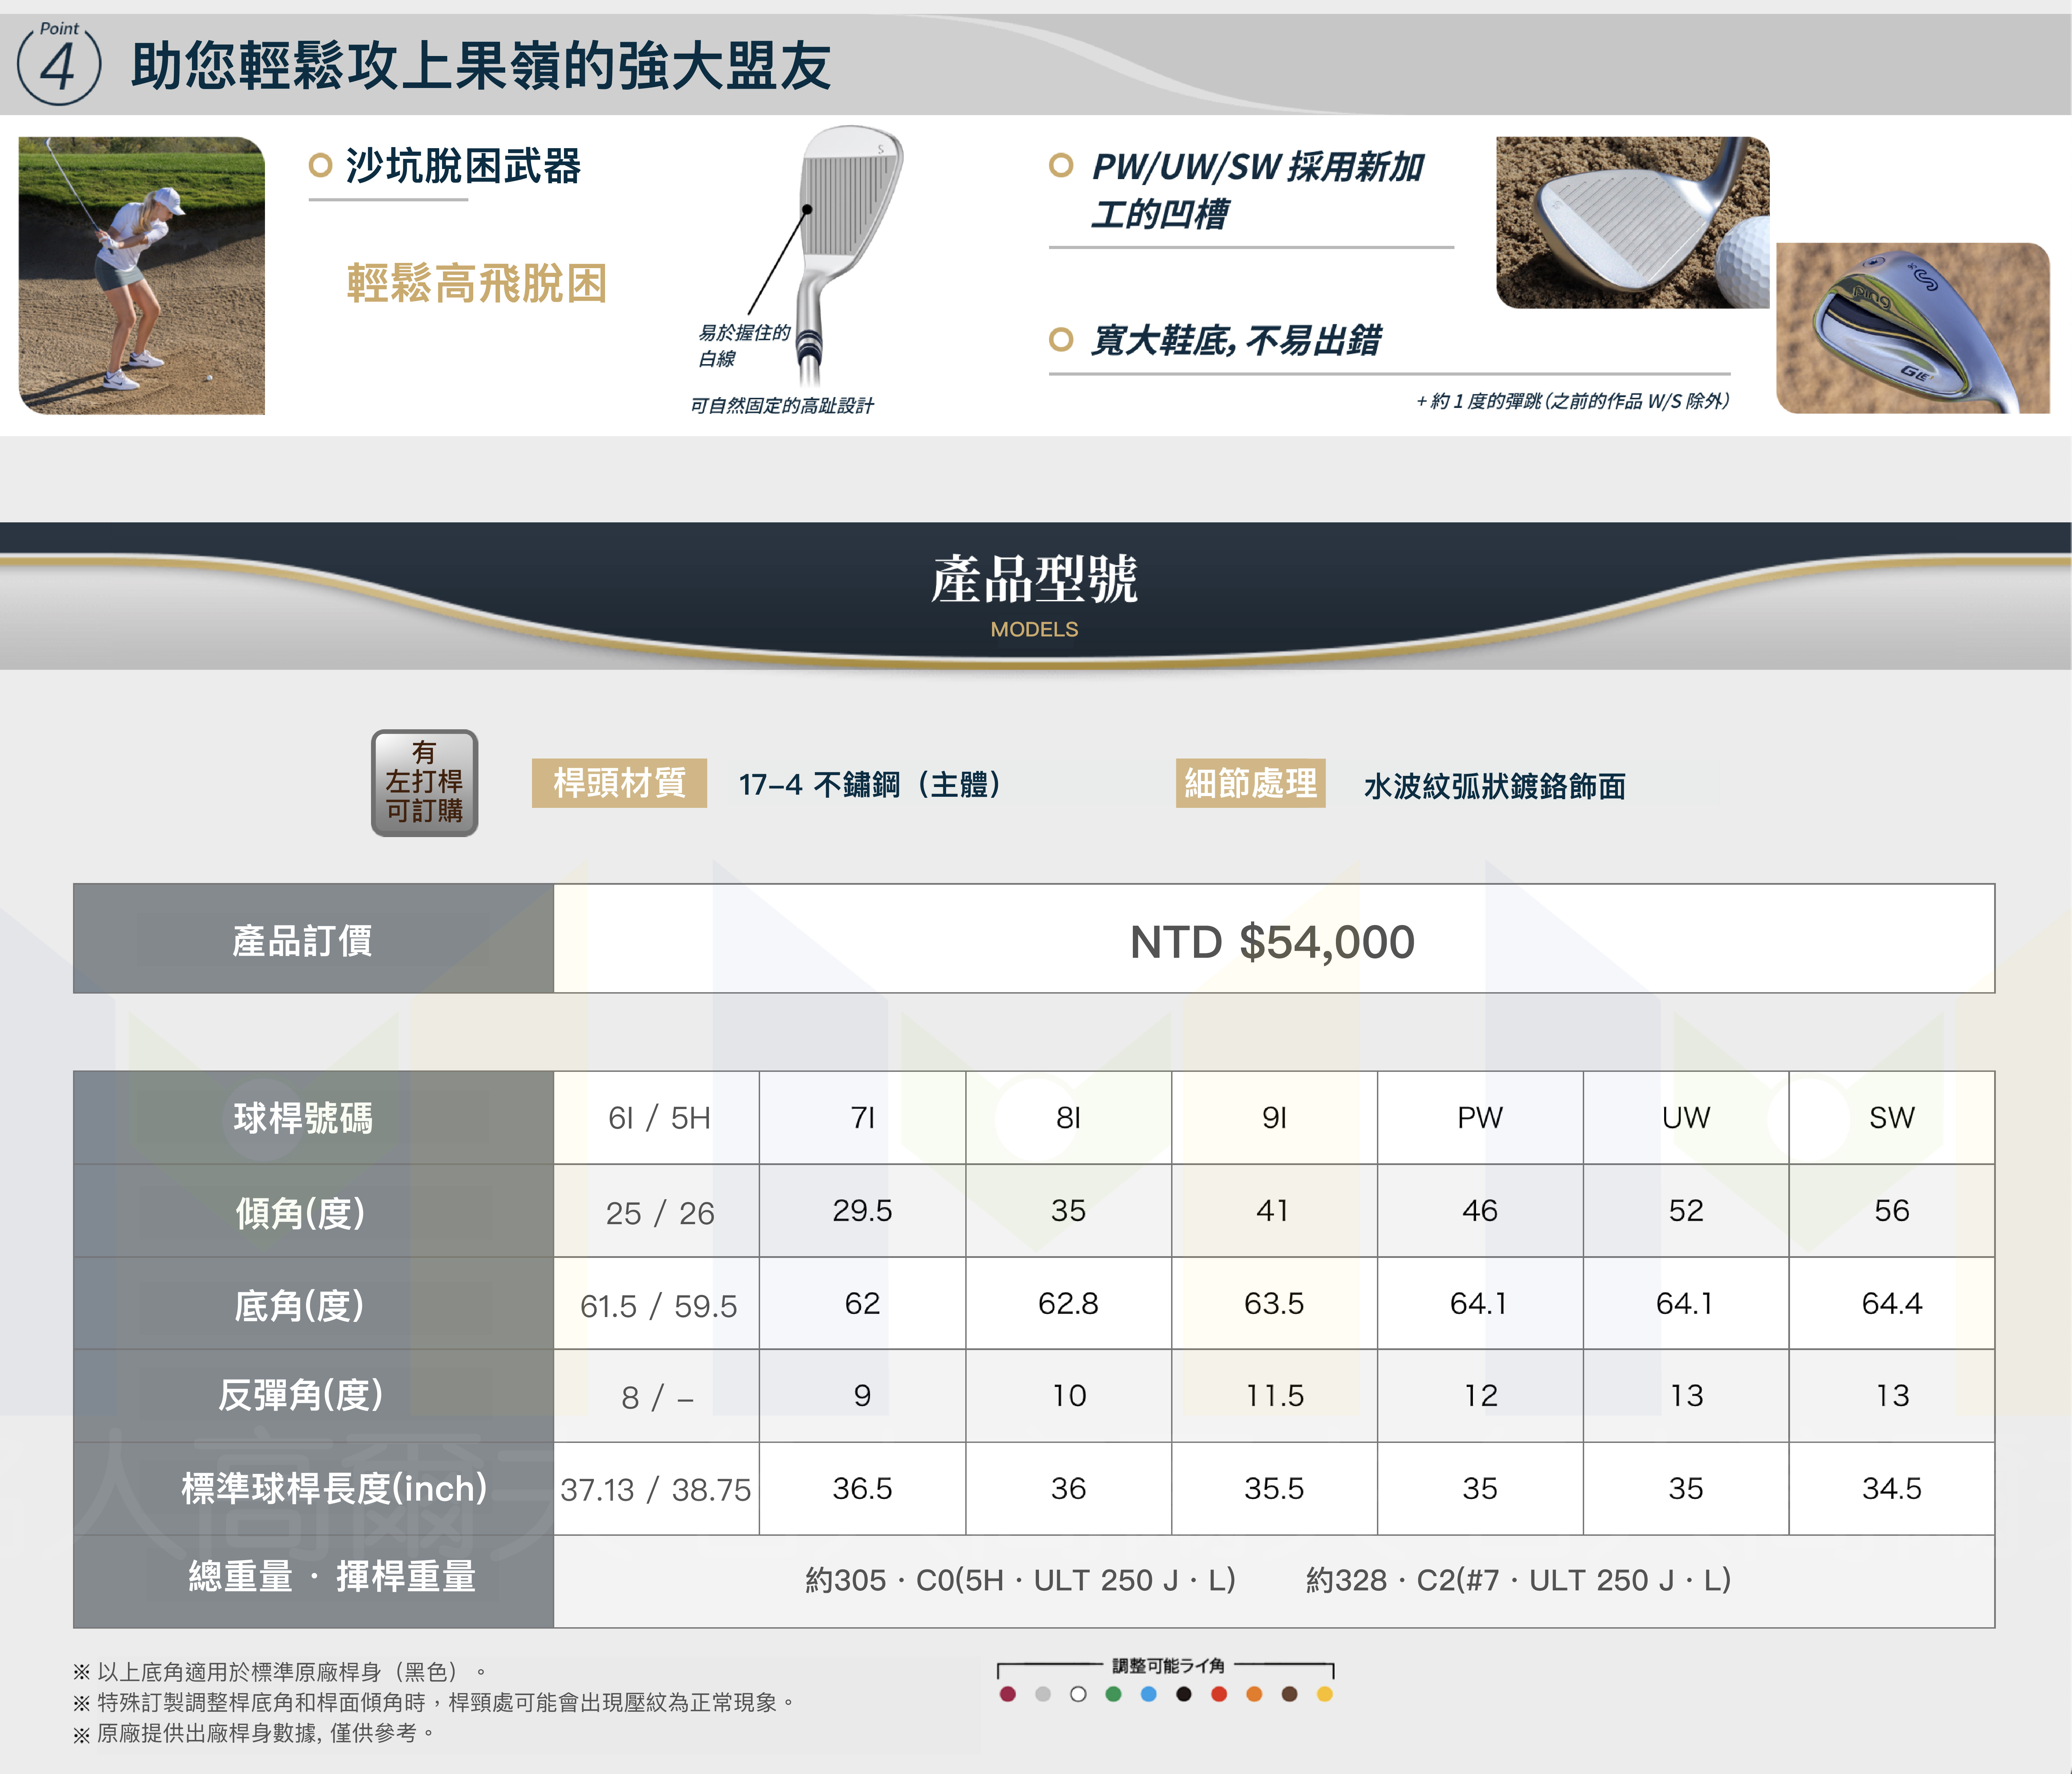The width and height of the screenshot is (2072, 1774).
Task: Select the white lie-angle color dot
Action: (1078, 1694)
